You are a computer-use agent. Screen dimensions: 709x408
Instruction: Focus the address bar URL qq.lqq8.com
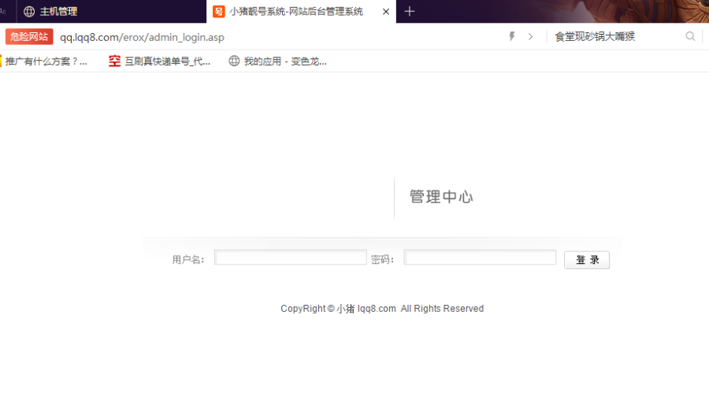click(x=142, y=37)
